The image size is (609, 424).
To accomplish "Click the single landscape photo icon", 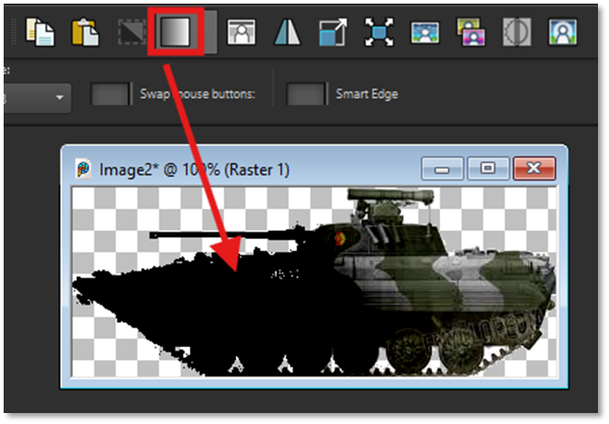I will point(424,33).
